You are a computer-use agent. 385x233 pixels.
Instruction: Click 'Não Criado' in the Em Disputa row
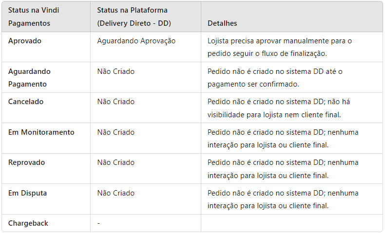tap(116, 193)
